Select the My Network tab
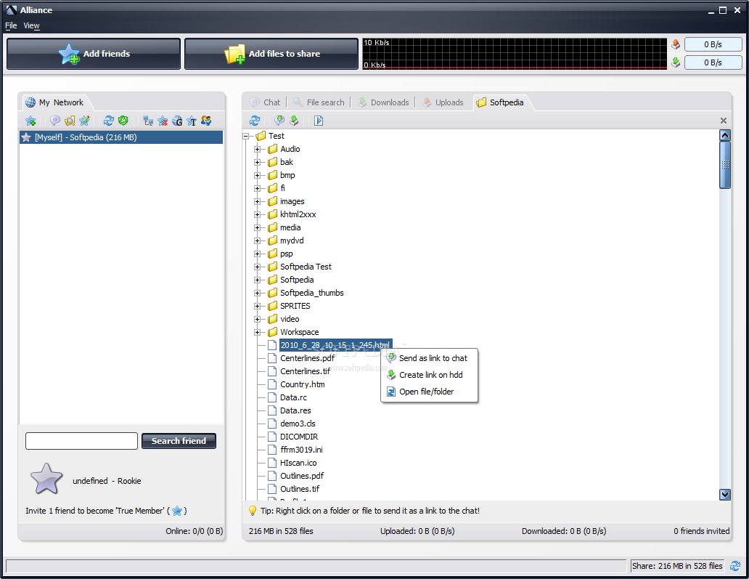The width and height of the screenshot is (749, 579). pos(54,102)
